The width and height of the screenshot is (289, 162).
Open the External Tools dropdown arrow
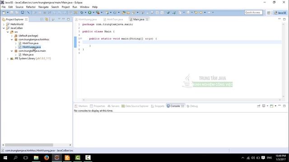coord(102,13)
